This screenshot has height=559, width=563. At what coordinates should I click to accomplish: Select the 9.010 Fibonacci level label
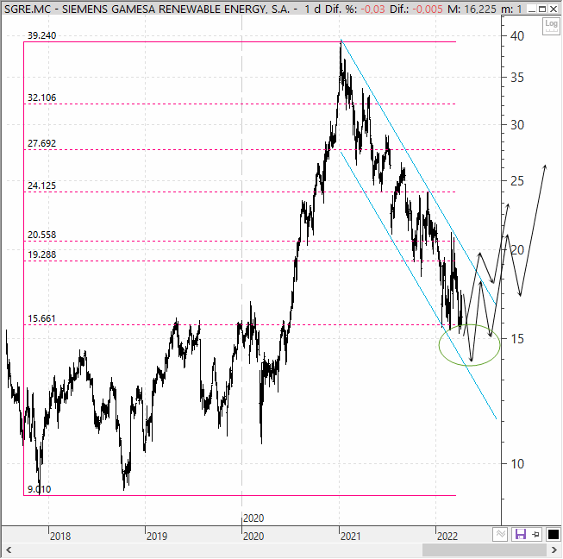click(40, 489)
